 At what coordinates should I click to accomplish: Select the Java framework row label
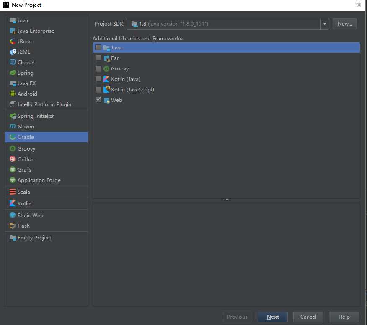[116, 48]
